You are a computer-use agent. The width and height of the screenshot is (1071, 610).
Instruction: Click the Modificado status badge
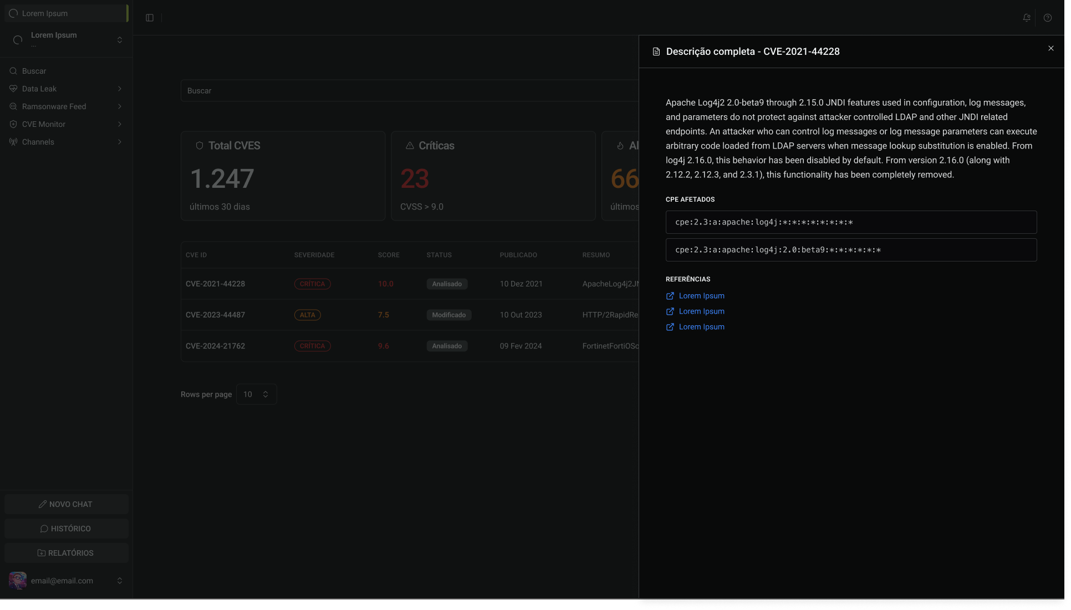click(449, 315)
